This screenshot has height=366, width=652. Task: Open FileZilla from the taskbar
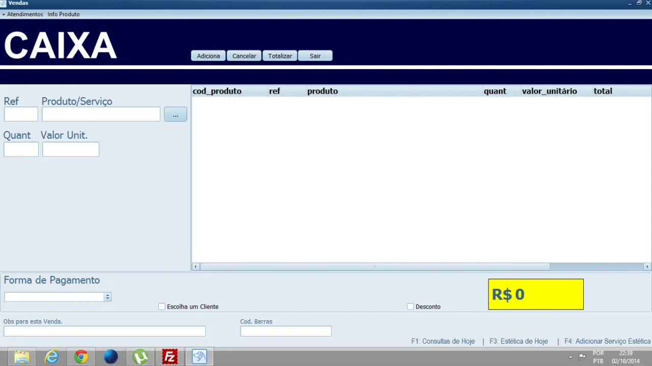[170, 357]
